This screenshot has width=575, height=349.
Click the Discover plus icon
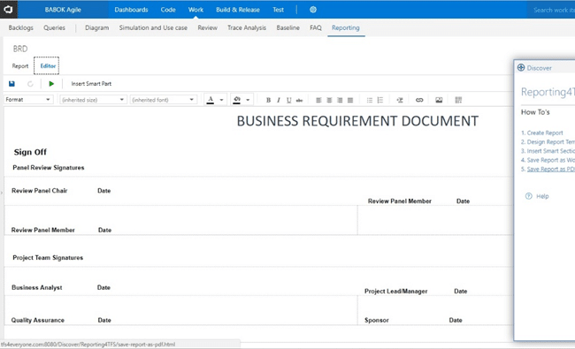(521, 67)
